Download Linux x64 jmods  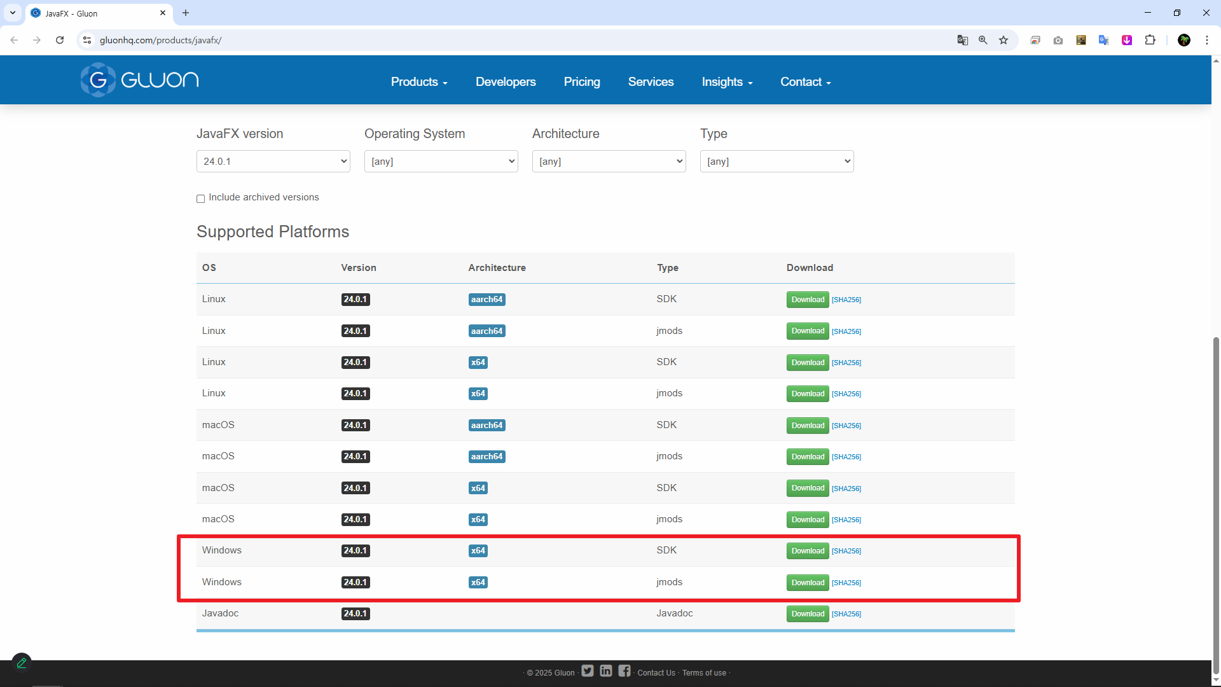point(808,394)
